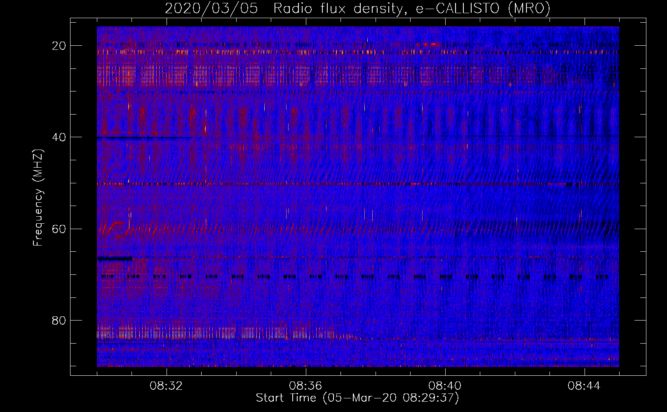This screenshot has height=412, width=667.
Task: Click the 'Start Time (05-Mar-20 08:29:37)' label
Action: (x=357, y=398)
